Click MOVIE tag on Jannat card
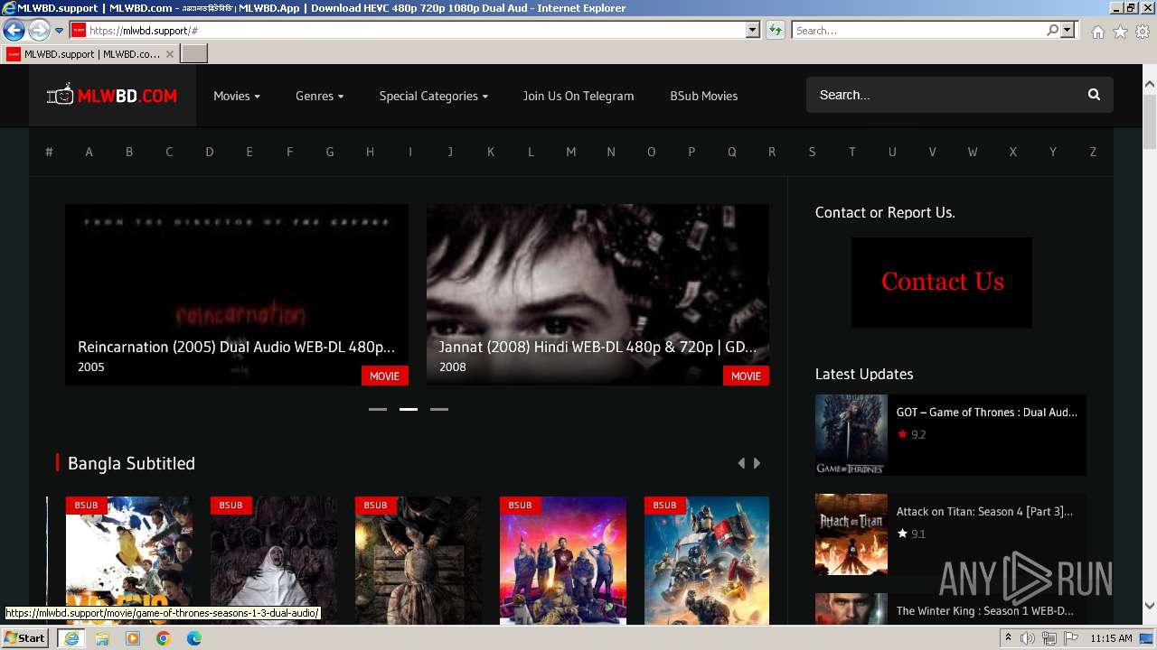The image size is (1157, 650). 746,376
